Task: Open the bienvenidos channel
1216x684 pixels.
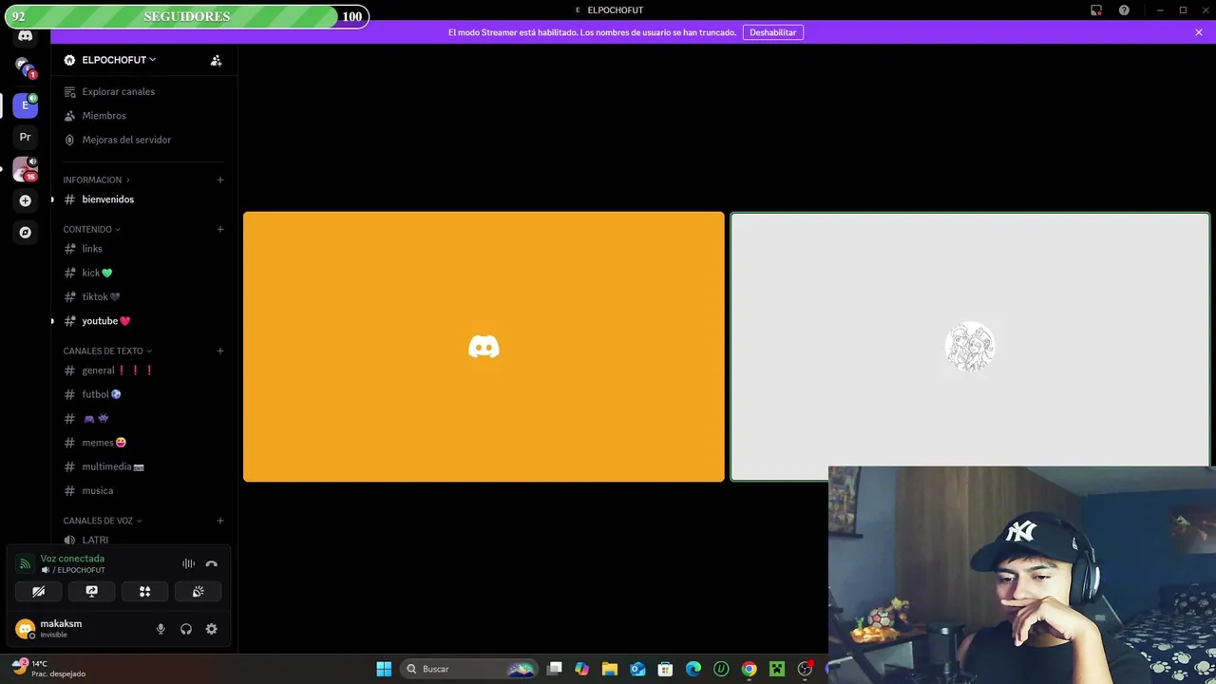Action: coord(142,199)
